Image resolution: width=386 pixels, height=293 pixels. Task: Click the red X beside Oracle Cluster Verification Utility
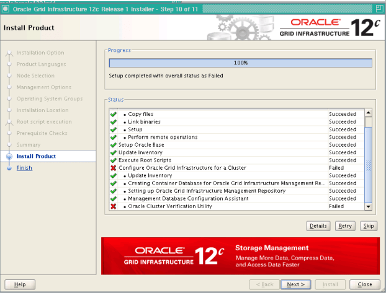(x=113, y=206)
